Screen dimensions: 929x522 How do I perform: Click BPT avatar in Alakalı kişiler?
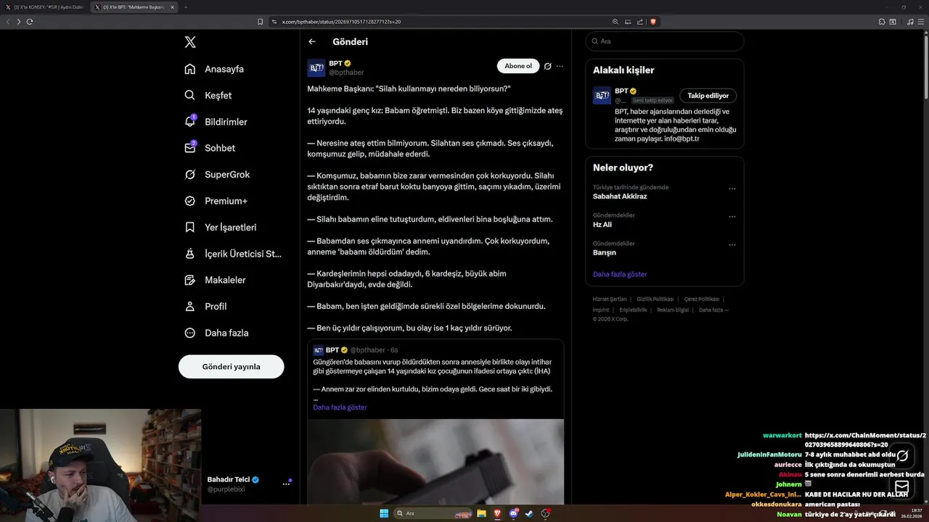click(602, 96)
